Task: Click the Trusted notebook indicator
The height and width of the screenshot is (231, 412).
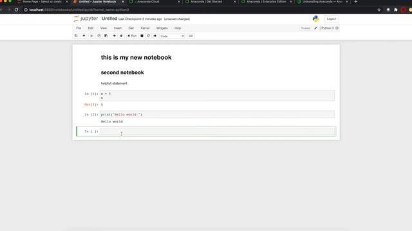Action: (x=306, y=28)
